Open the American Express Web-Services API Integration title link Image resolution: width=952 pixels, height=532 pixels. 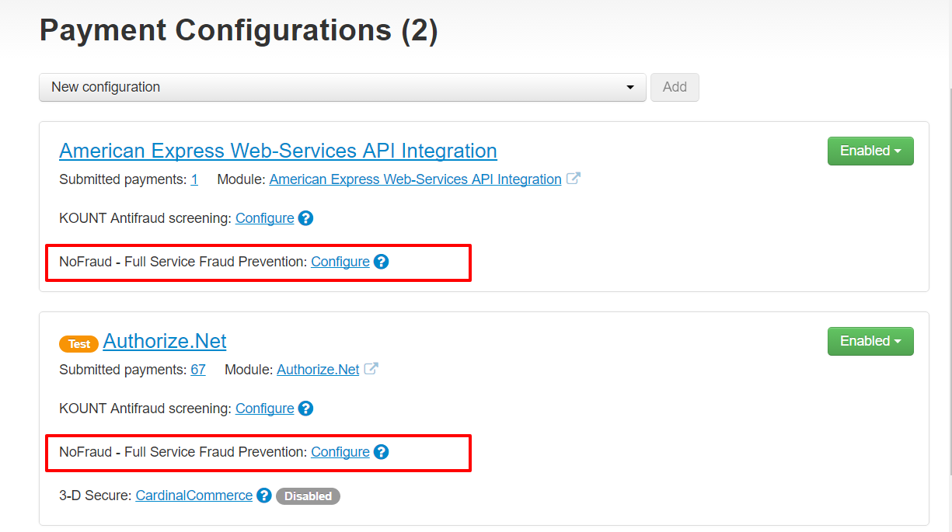pyautogui.click(x=278, y=151)
